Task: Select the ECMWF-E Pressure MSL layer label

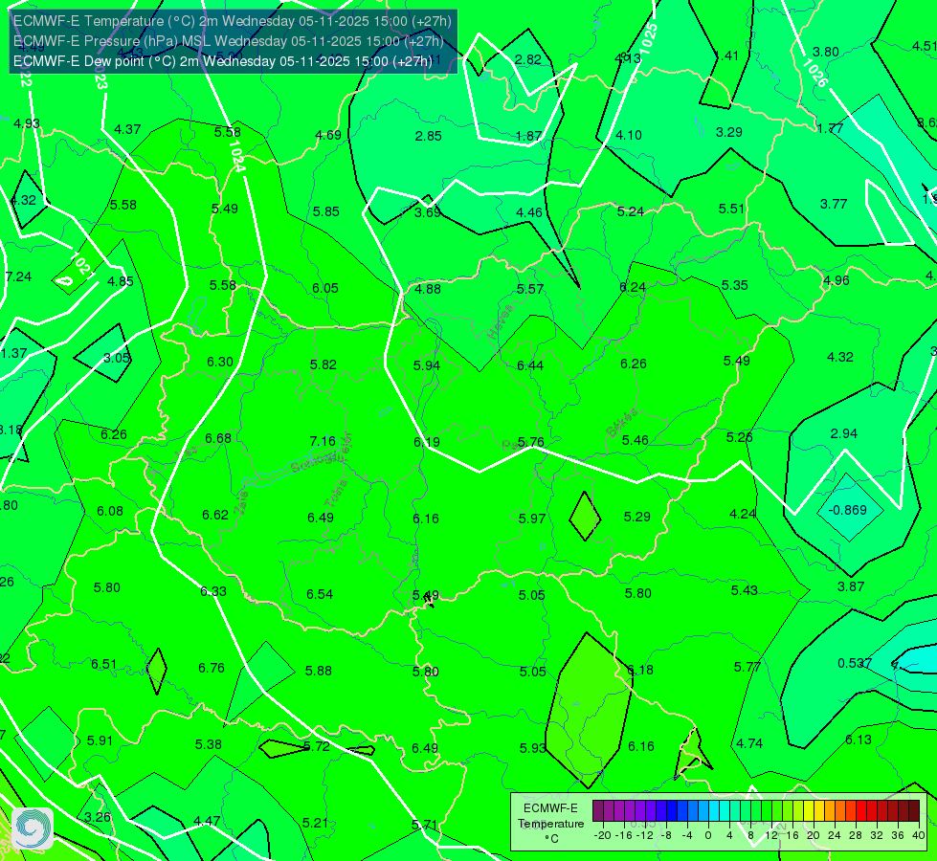Action: pos(229,41)
